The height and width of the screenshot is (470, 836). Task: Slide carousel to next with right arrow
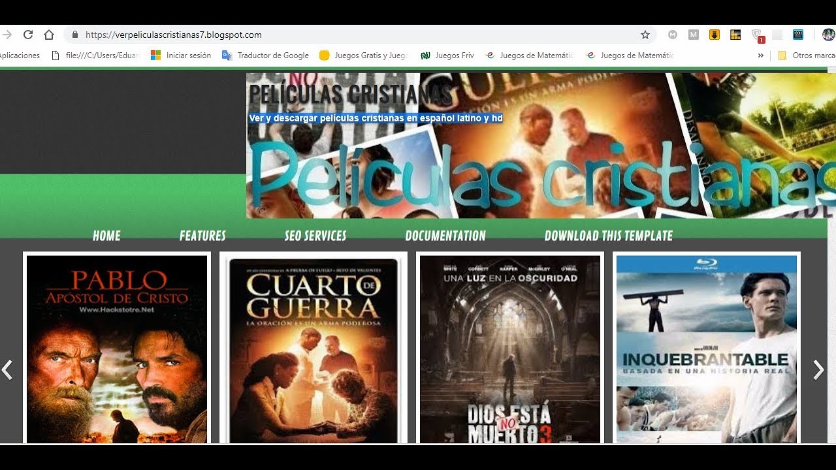[818, 370]
